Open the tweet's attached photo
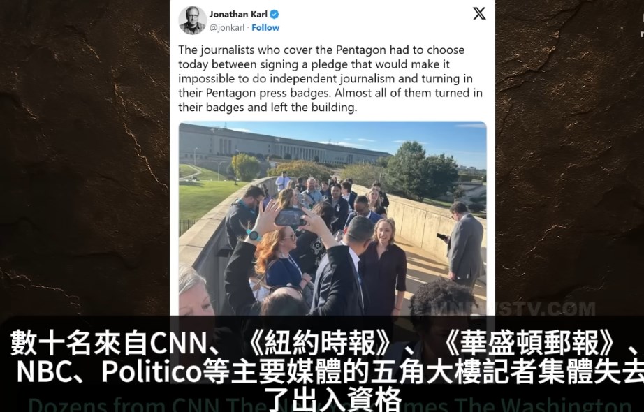Viewport: 644px width, 412px height. tap(332, 219)
